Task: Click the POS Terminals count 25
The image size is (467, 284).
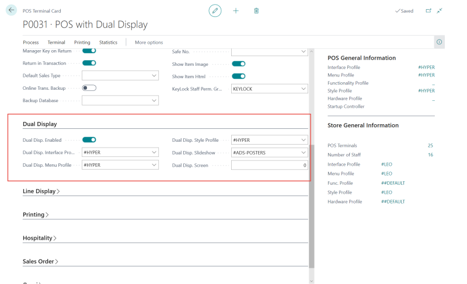Action: [430, 146]
